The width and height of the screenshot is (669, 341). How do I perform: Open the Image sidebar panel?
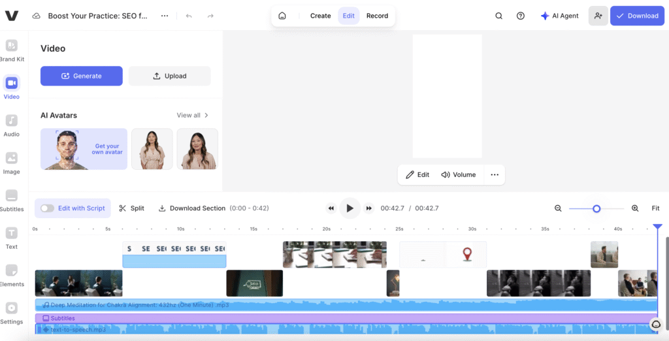tap(12, 163)
